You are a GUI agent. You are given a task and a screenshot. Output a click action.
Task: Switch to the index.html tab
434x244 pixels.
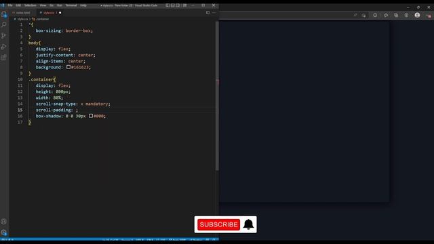pos(22,13)
